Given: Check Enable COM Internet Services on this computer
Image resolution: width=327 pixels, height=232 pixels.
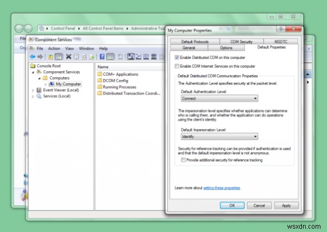Looking at the screenshot, I should click(x=177, y=66).
